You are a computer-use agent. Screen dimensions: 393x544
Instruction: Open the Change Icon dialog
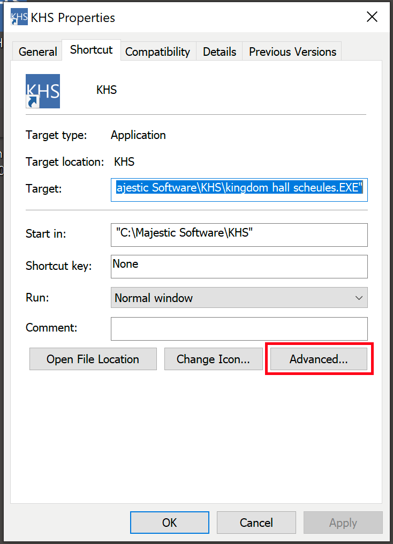point(213,359)
